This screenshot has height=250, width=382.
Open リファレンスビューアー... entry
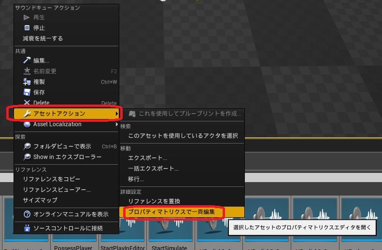pos(66,189)
